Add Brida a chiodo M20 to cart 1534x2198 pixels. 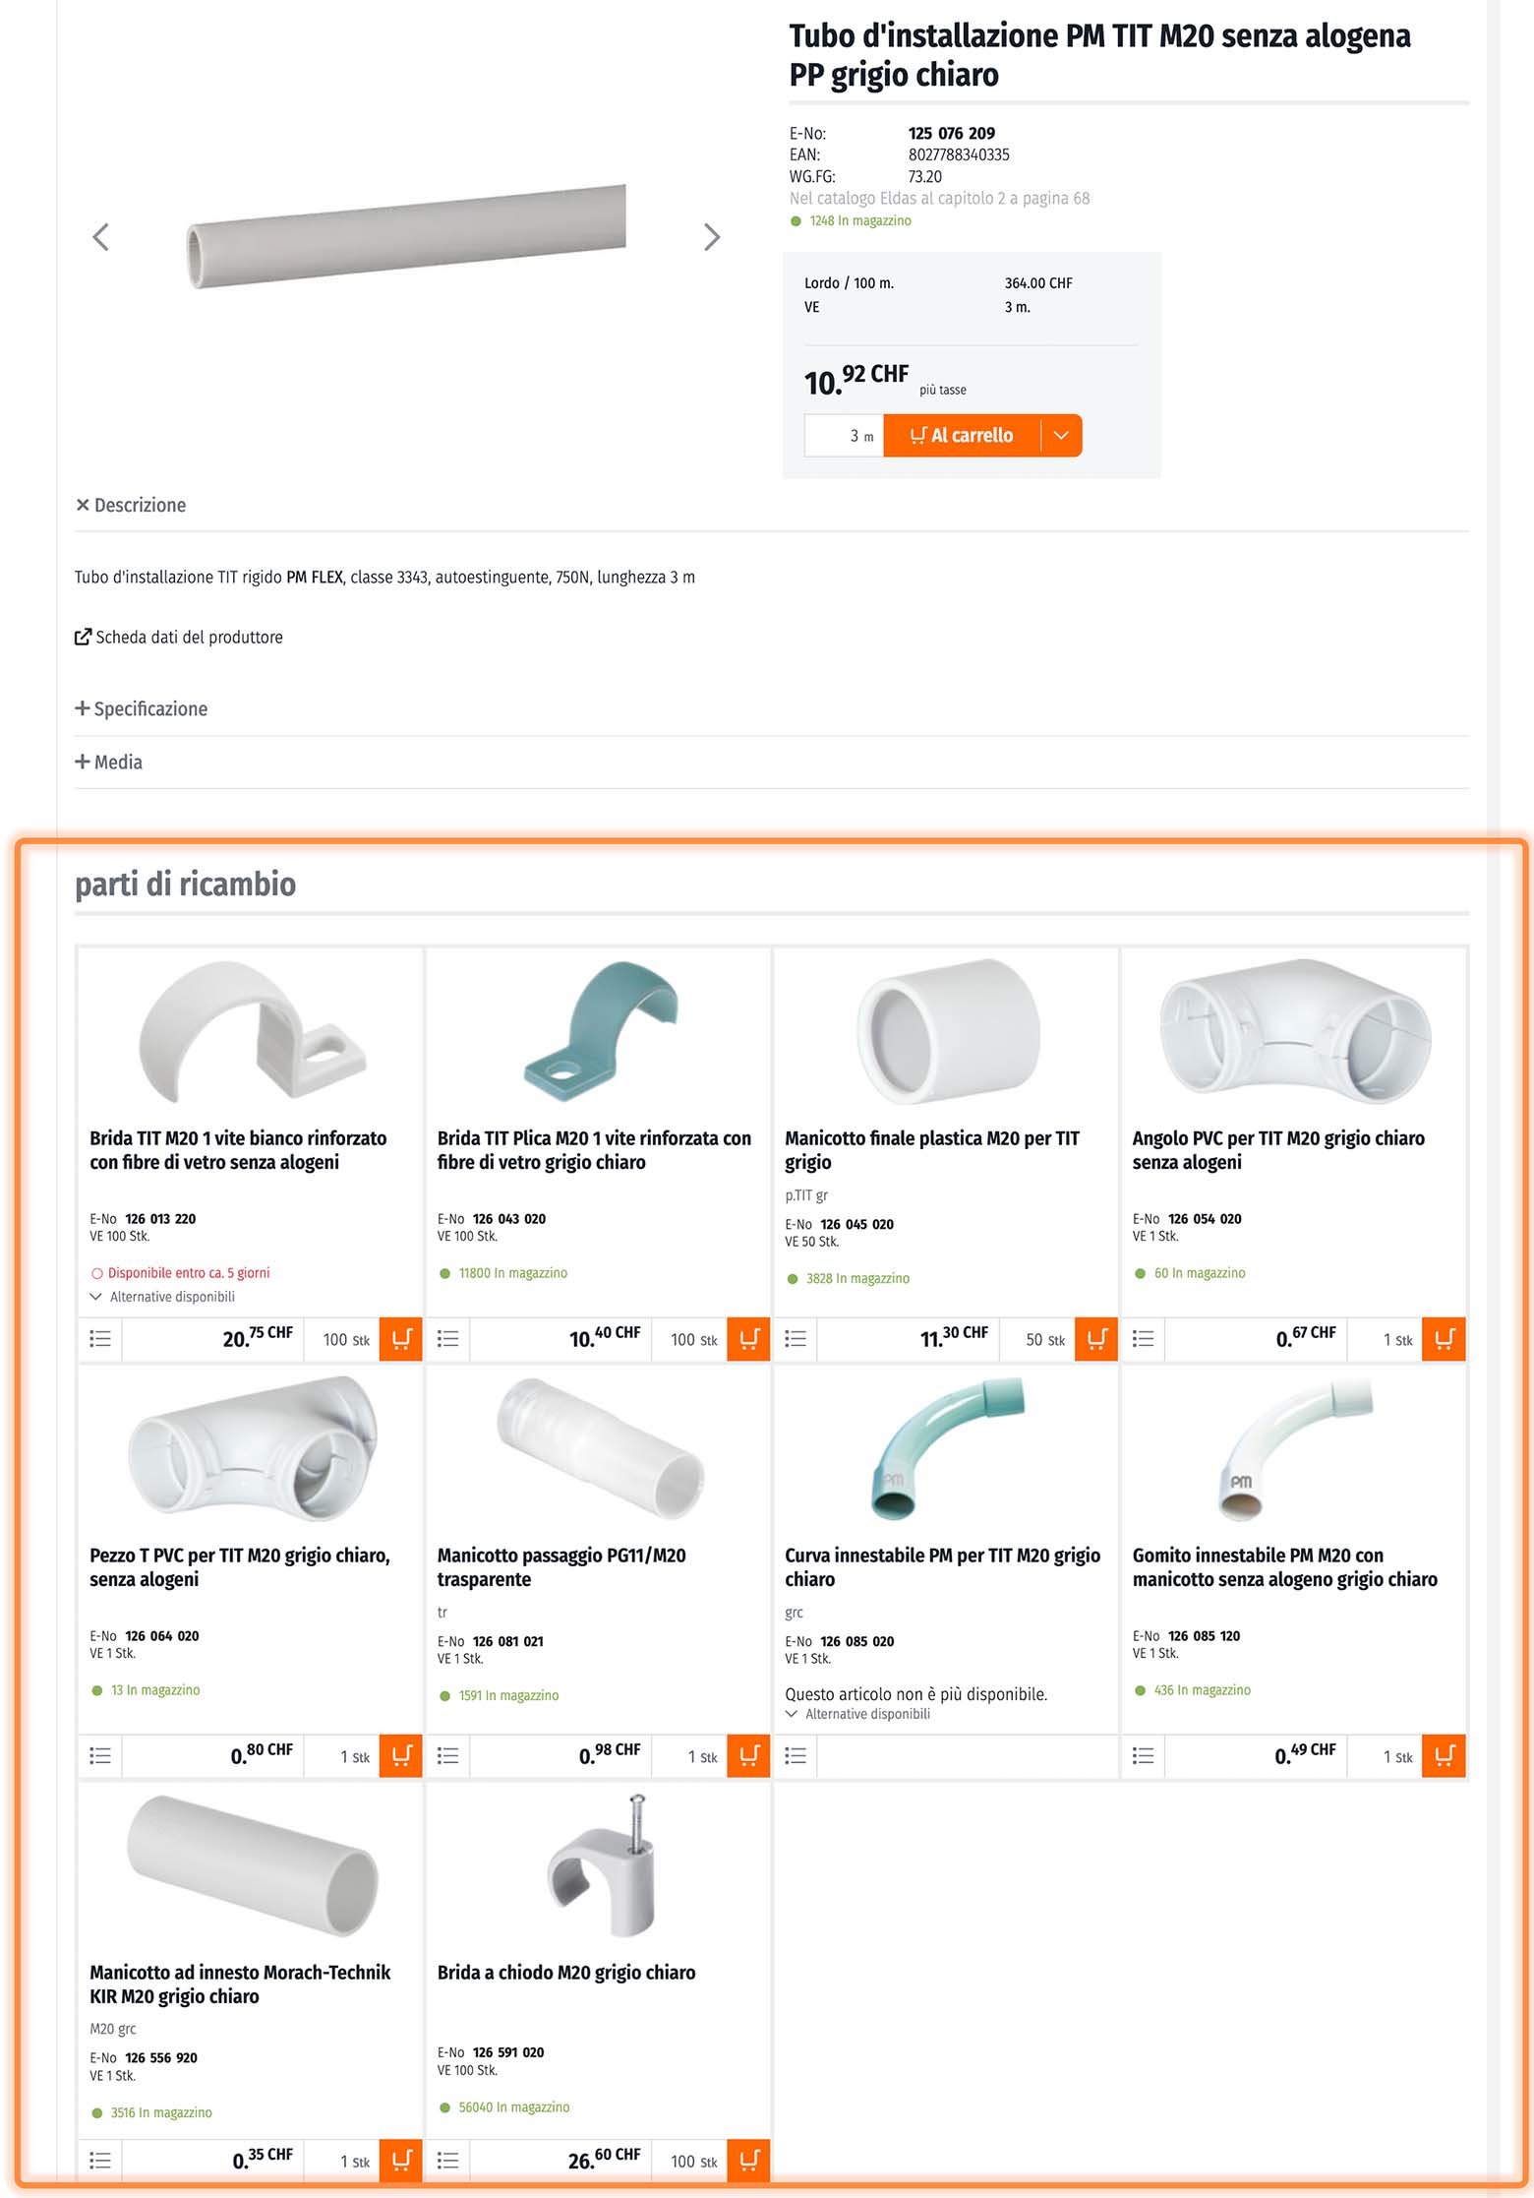[x=748, y=2161]
